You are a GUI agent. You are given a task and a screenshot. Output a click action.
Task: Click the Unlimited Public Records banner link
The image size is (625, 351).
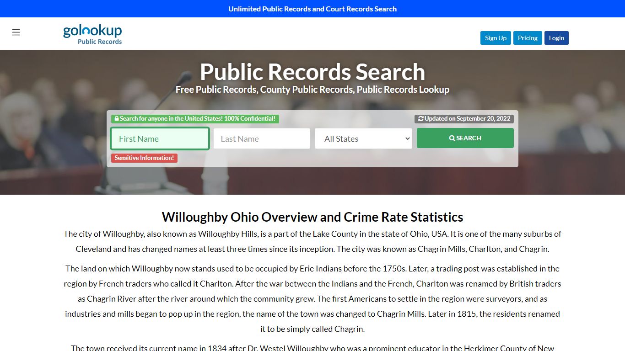click(x=312, y=9)
